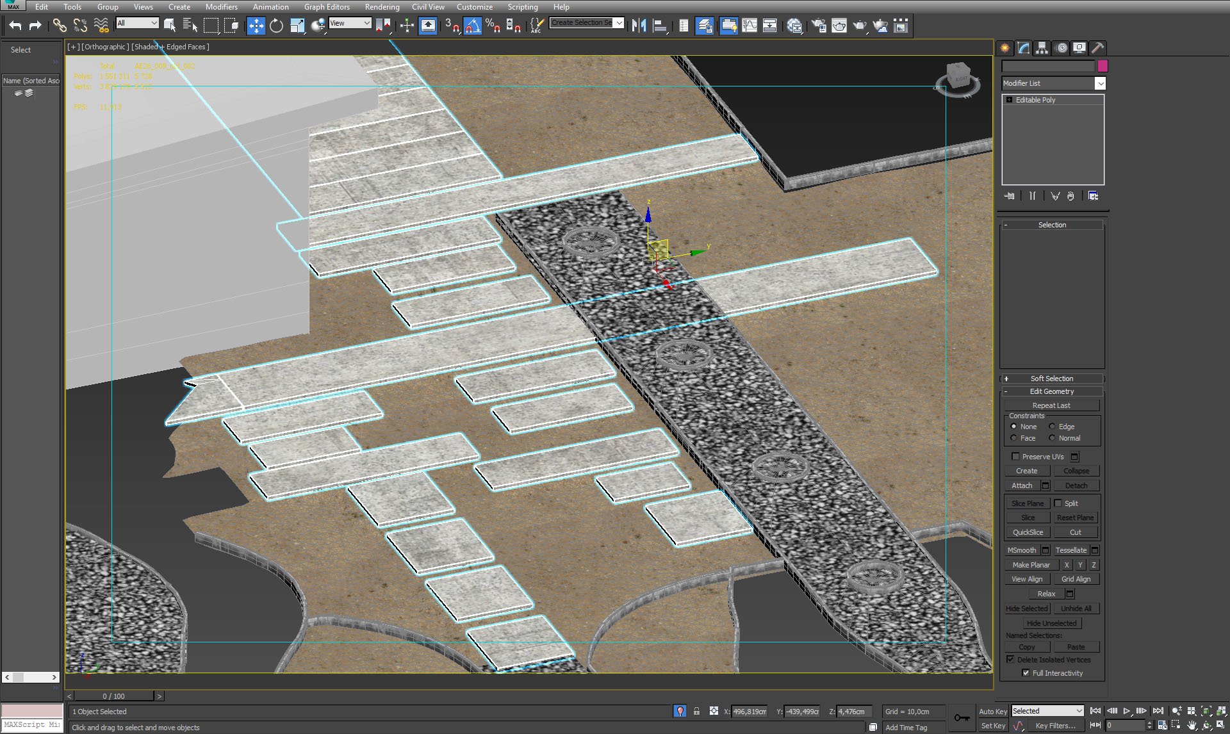This screenshot has height=734, width=1230.
Task: Click the Unhide All button
Action: 1076,608
